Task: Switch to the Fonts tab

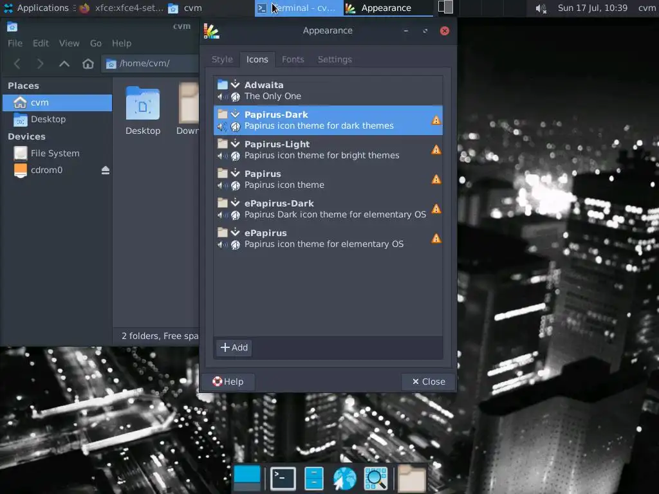Action: (x=293, y=60)
